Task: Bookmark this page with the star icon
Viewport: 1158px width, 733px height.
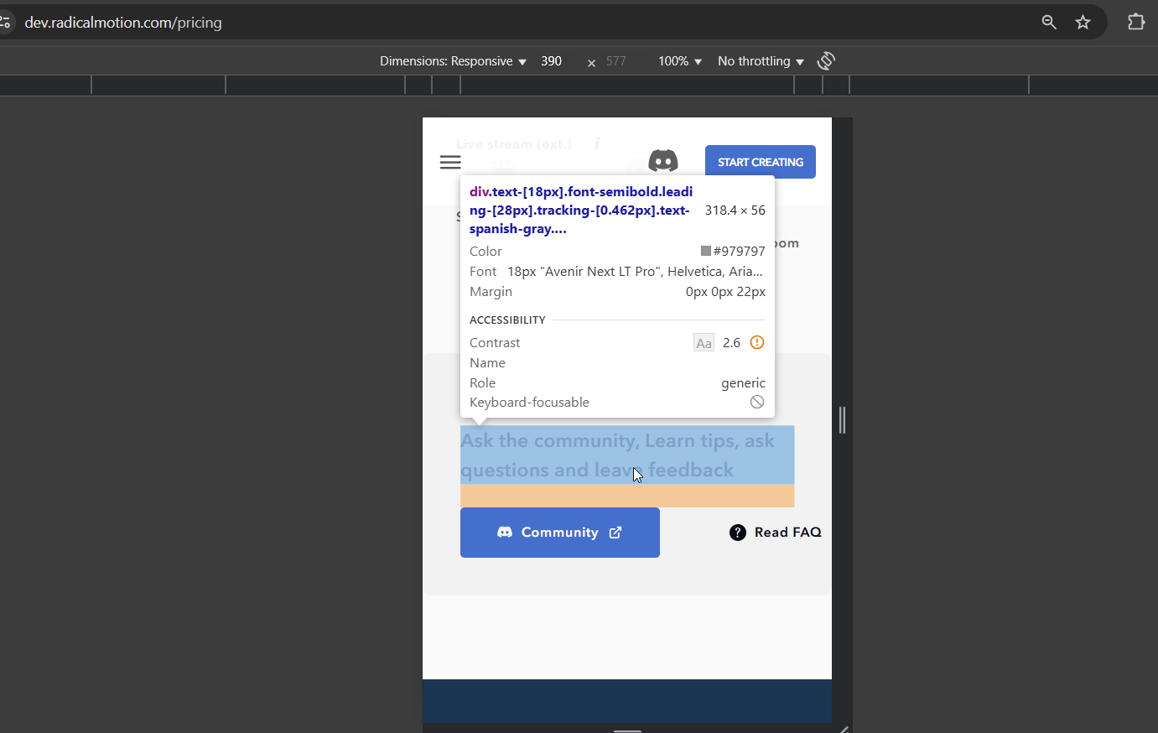Action: pos(1083,22)
